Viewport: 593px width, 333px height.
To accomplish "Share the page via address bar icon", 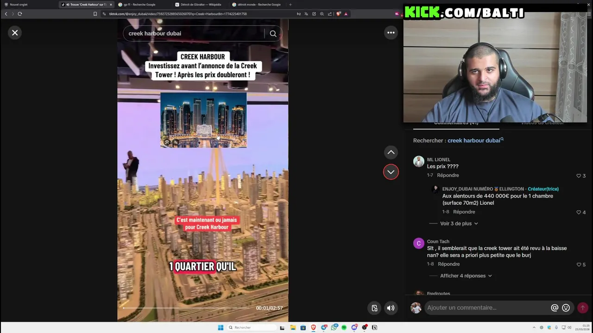I will tap(330, 14).
